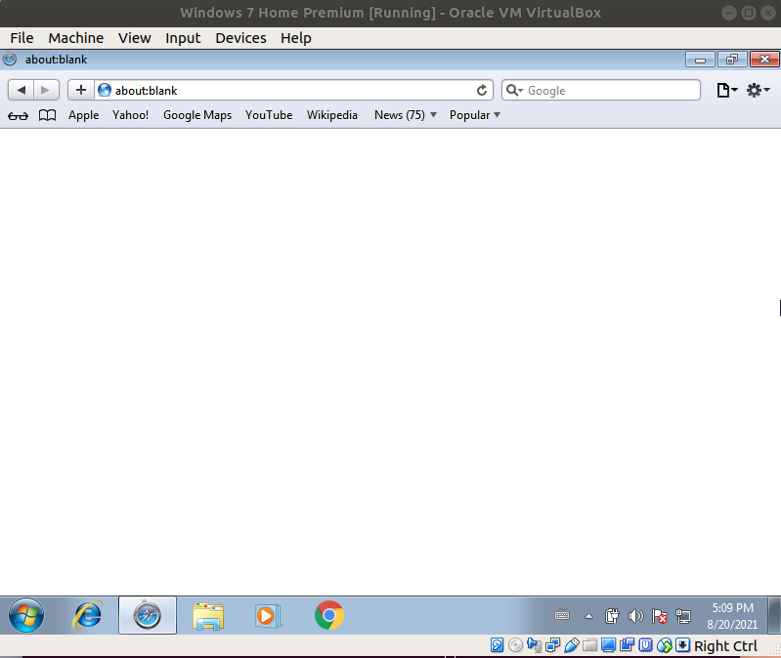Click VirtualBox display status icon
Image resolution: width=781 pixels, height=658 pixels.
pos(608,645)
